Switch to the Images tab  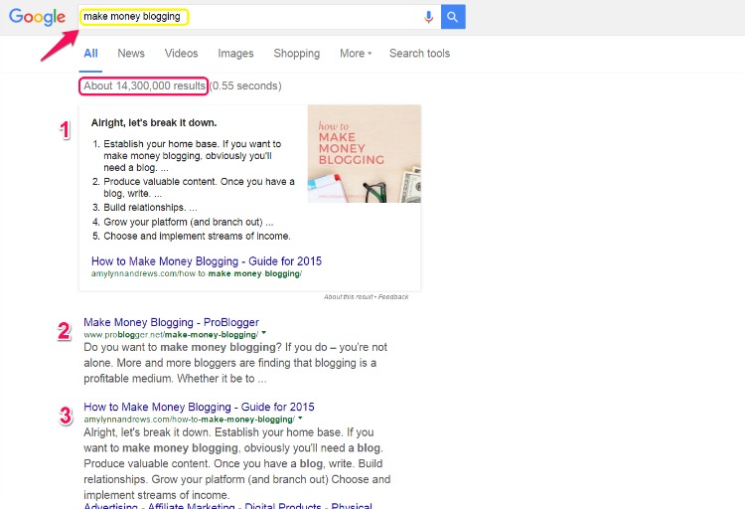(x=235, y=54)
